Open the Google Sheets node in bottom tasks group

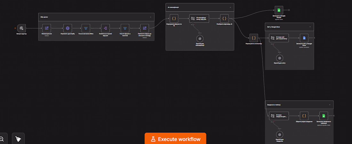coord(324,116)
